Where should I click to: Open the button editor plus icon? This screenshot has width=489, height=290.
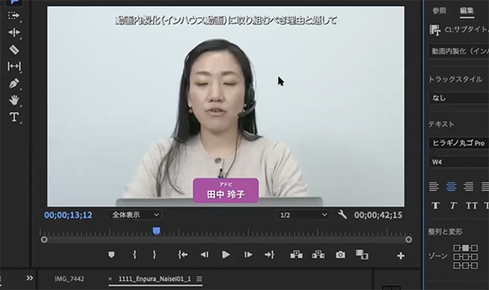(401, 256)
